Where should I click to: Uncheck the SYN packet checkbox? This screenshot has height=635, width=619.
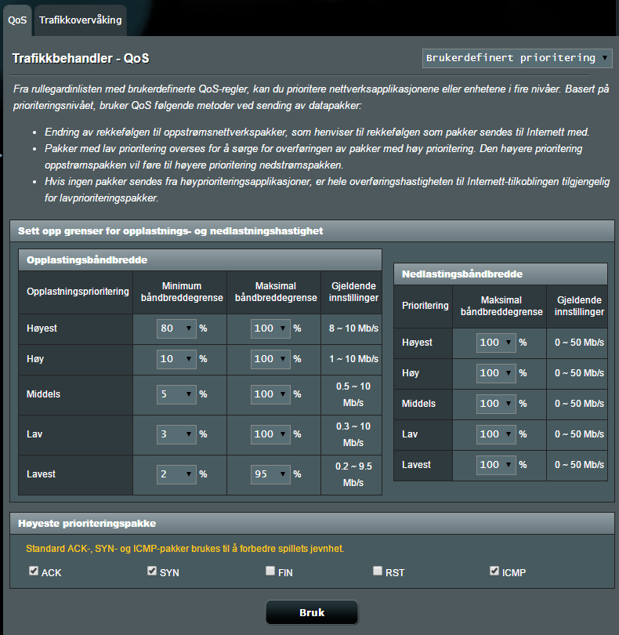tap(152, 571)
